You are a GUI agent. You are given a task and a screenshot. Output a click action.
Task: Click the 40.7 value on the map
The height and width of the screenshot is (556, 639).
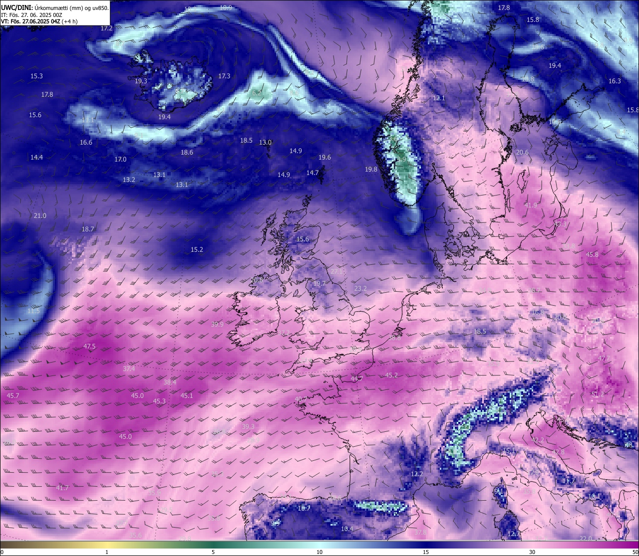pos(301,399)
